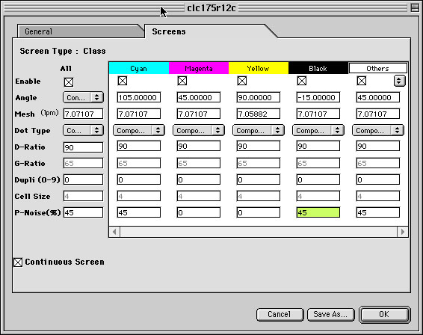The image size is (423, 335).
Task: Click the Black color column header
Action: coord(318,68)
